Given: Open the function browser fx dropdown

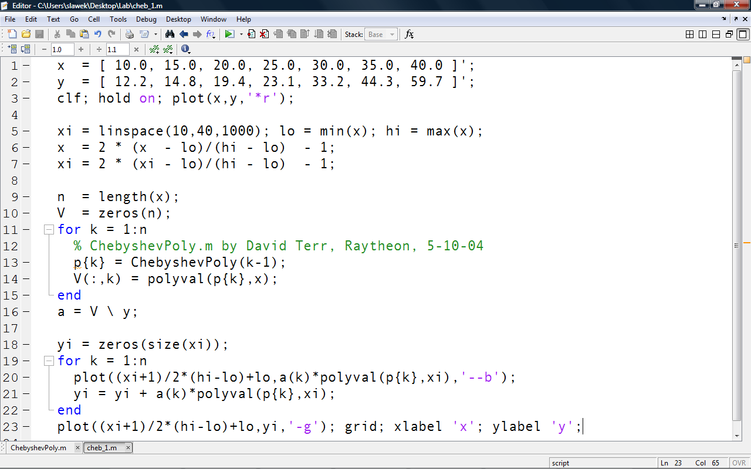Looking at the screenshot, I should coord(410,35).
